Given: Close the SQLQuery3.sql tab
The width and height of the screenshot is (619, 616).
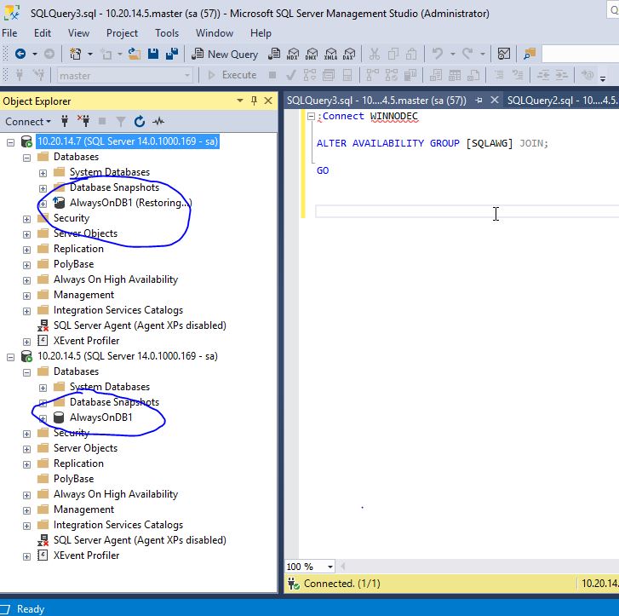Looking at the screenshot, I should click(x=494, y=101).
